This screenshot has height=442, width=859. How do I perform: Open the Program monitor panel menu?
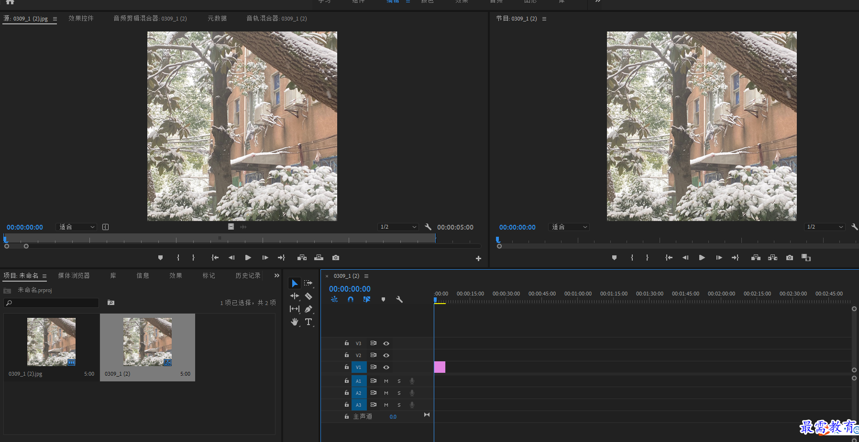544,19
